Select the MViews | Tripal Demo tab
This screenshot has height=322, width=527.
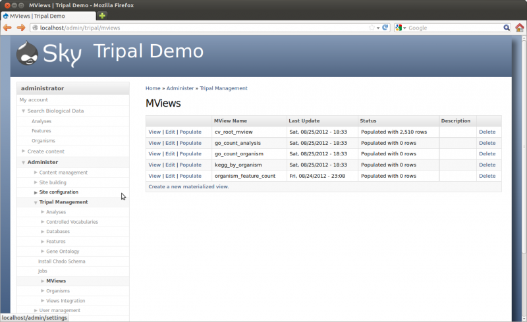(48, 16)
